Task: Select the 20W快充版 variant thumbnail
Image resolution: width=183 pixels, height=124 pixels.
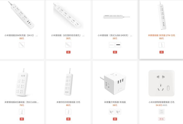Action: pos(22,45)
